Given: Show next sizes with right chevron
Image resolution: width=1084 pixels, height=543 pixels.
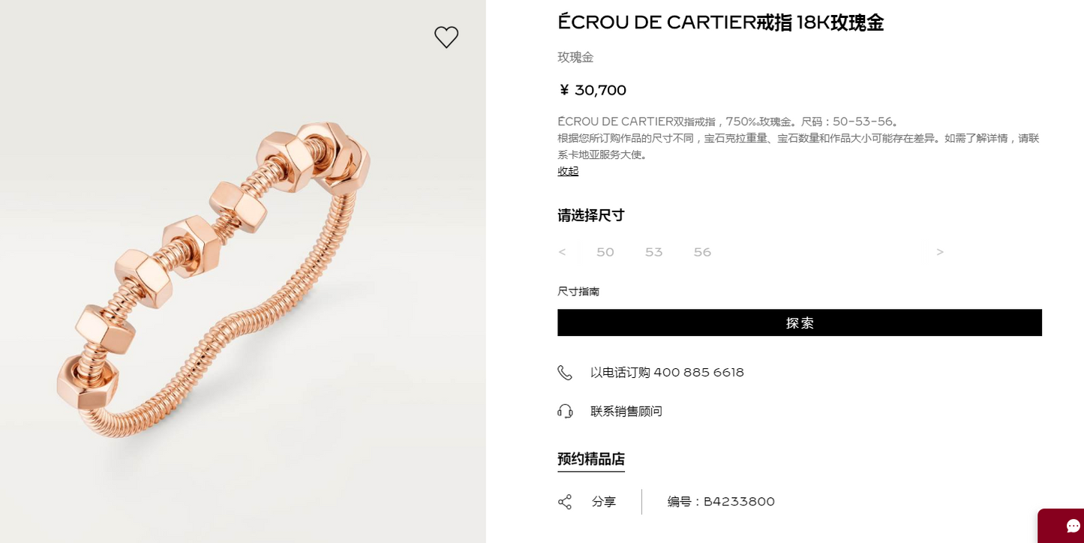Looking at the screenshot, I should (x=940, y=252).
